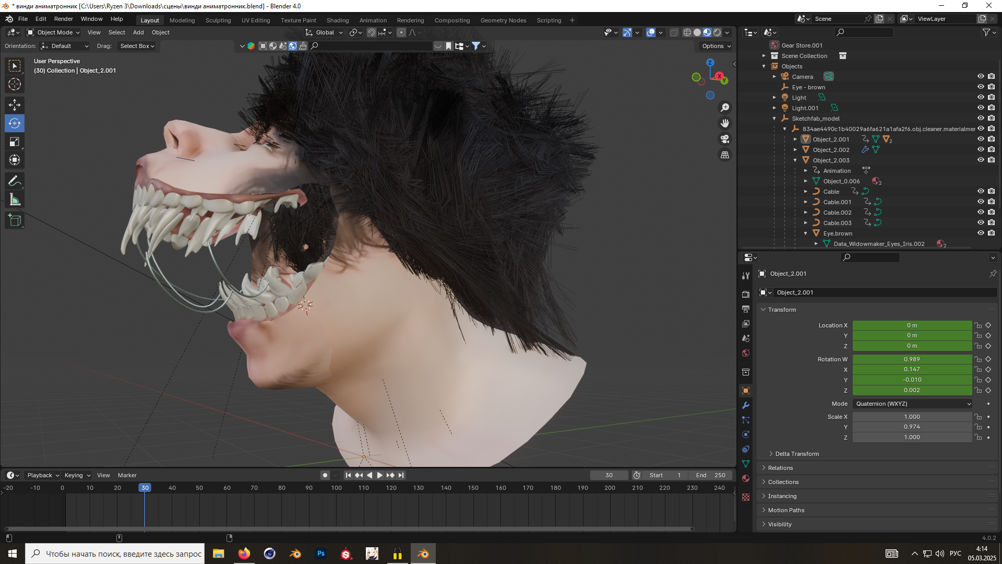The image size is (1002, 564).
Task: Open the Physics properties tab icon
Action: coord(746,434)
